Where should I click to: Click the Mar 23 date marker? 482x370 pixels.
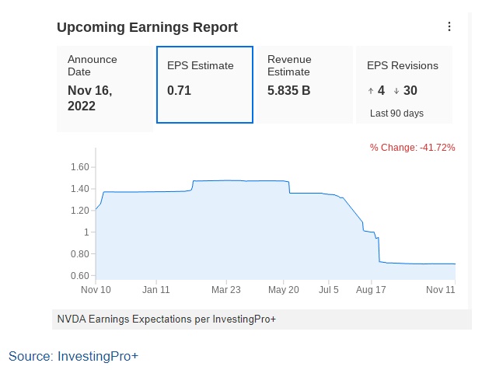pos(225,289)
